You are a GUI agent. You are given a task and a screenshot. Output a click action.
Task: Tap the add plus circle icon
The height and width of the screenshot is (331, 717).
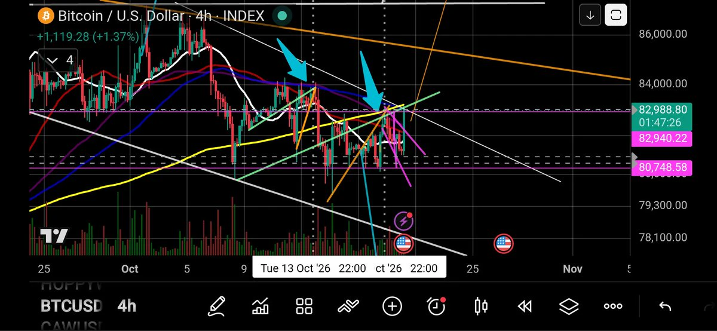392,307
